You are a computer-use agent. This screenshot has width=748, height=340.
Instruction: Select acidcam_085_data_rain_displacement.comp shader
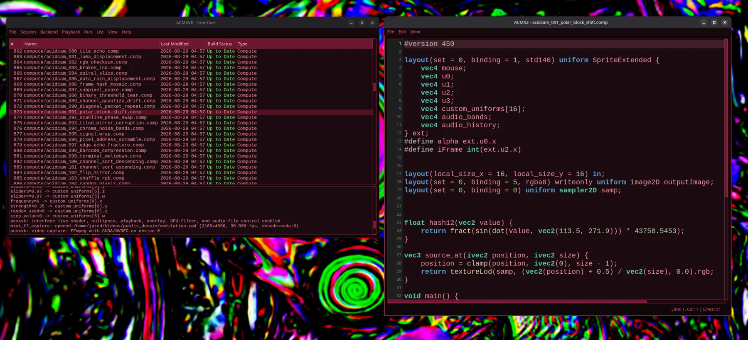[x=191, y=79]
